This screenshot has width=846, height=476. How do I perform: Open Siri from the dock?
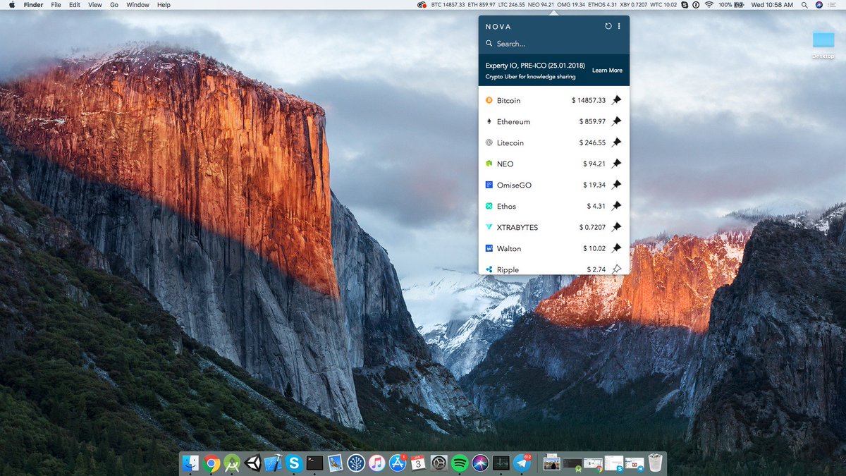(x=480, y=463)
